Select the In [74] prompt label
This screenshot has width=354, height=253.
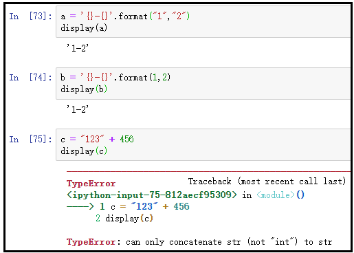click(30, 78)
